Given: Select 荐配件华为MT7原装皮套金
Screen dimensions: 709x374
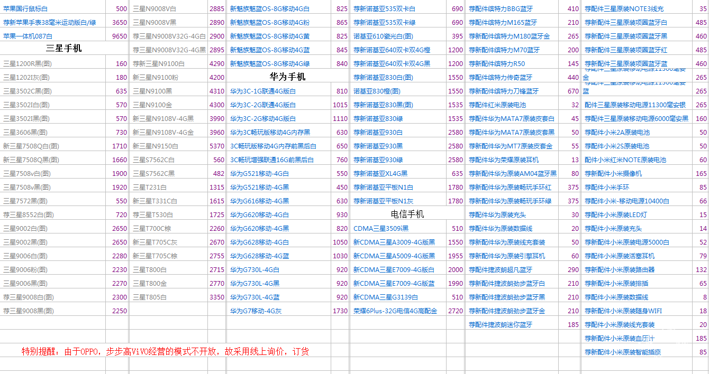Looking at the screenshot, I should click(511, 146).
